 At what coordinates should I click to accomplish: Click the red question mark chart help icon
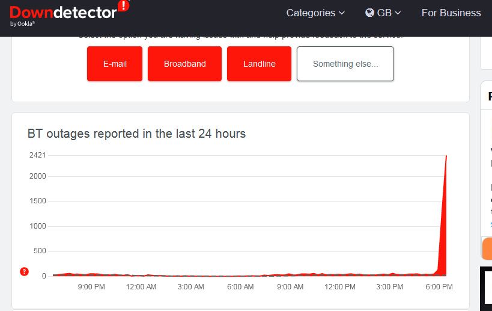pyautogui.click(x=24, y=271)
